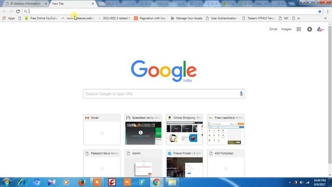This screenshot has height=187, width=332.
Task: Open Free Online YouTube bookmark
Action: 41,18
